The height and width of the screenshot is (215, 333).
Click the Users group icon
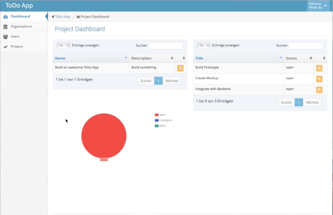point(5,36)
